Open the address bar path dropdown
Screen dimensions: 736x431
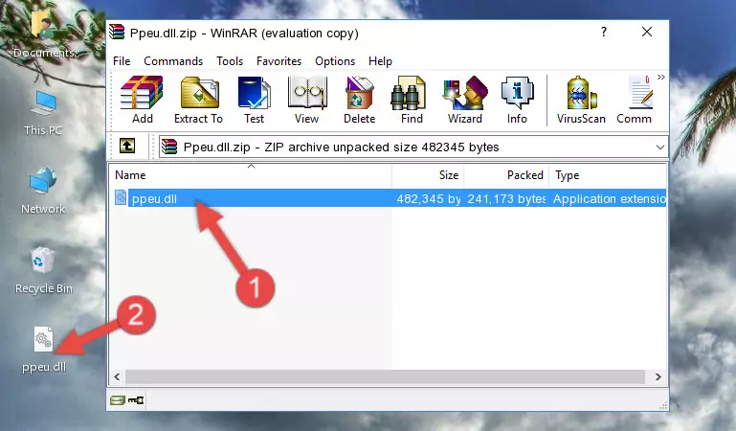[x=660, y=147]
